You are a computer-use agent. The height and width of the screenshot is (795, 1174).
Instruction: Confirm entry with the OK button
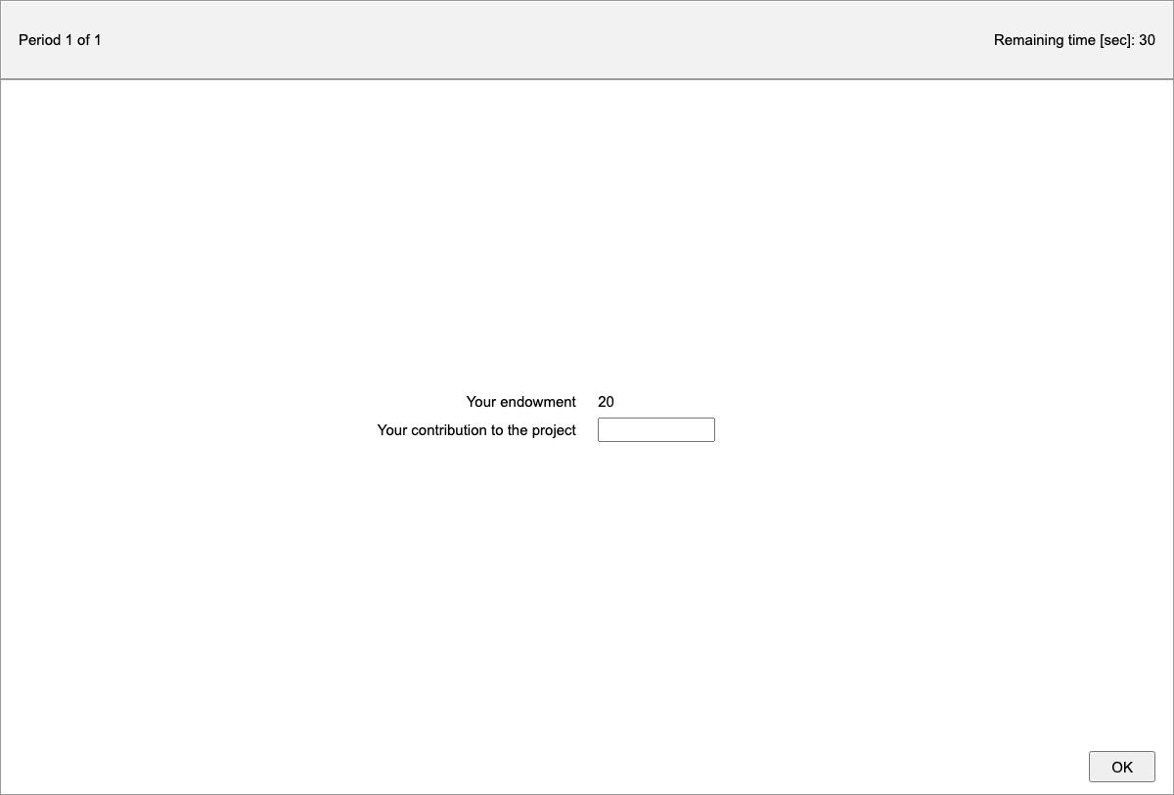click(x=1122, y=767)
